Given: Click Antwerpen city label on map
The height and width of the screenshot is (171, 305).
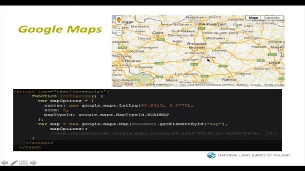Looking at the screenshot, I should coord(214,24).
